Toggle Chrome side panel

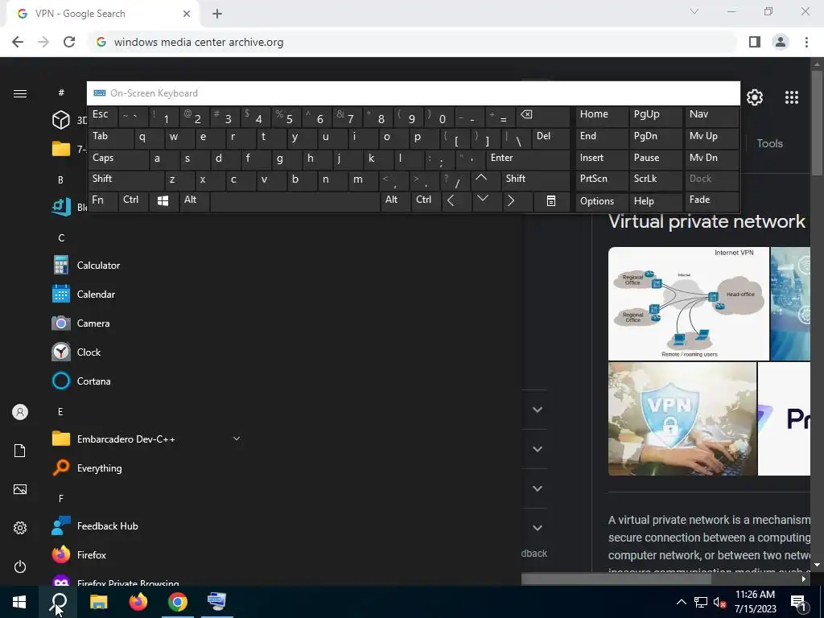tap(755, 42)
